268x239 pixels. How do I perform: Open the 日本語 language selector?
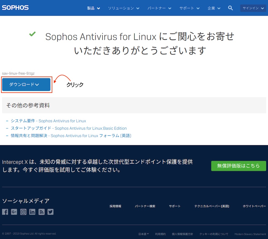pyautogui.click(x=144, y=234)
